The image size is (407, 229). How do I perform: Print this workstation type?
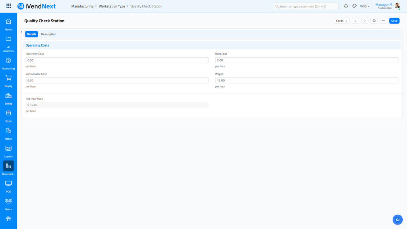coord(374,21)
